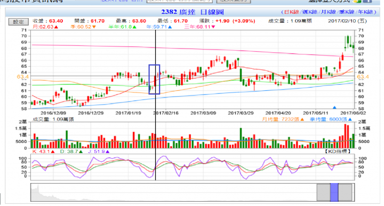Switch to 月K線 monthly chart
384x206 pixels.
coord(328,12)
